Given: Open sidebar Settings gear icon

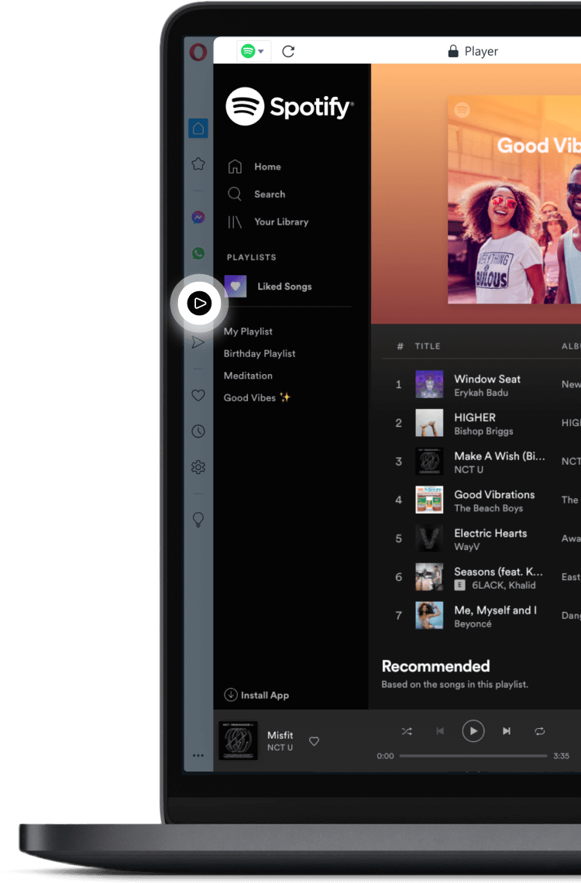Looking at the screenshot, I should pos(198,467).
